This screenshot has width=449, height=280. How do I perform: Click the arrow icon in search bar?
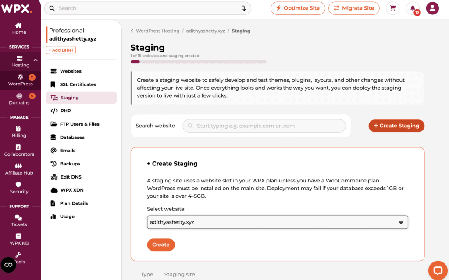pos(244,8)
